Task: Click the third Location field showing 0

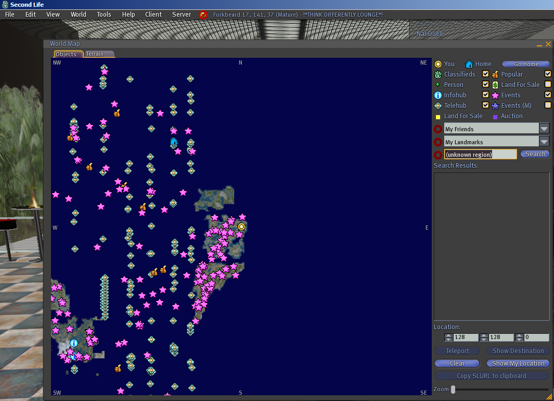Action: [x=537, y=337]
